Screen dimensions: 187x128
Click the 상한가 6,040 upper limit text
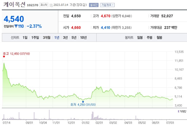122,16
